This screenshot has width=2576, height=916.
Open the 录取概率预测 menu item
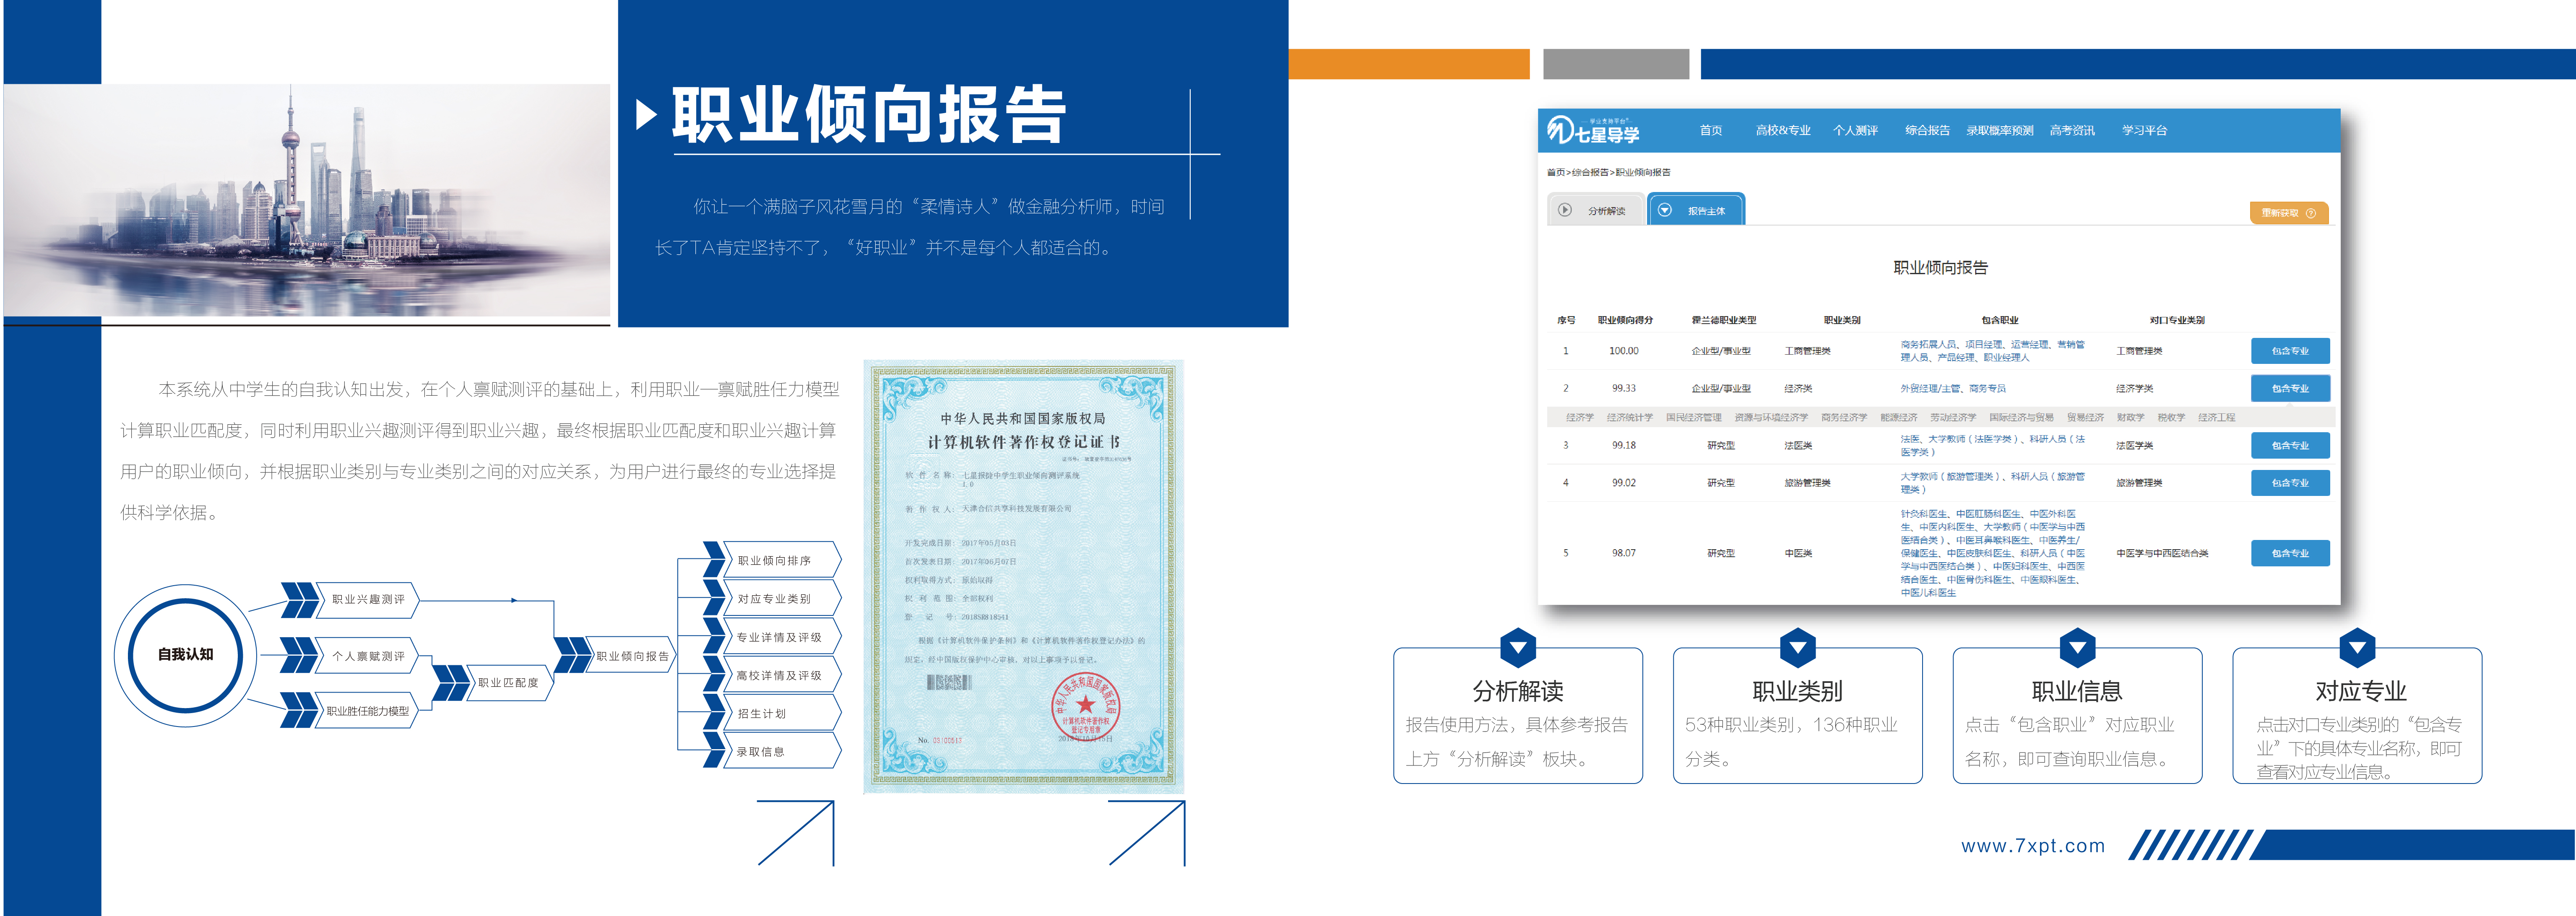click(x=2000, y=130)
